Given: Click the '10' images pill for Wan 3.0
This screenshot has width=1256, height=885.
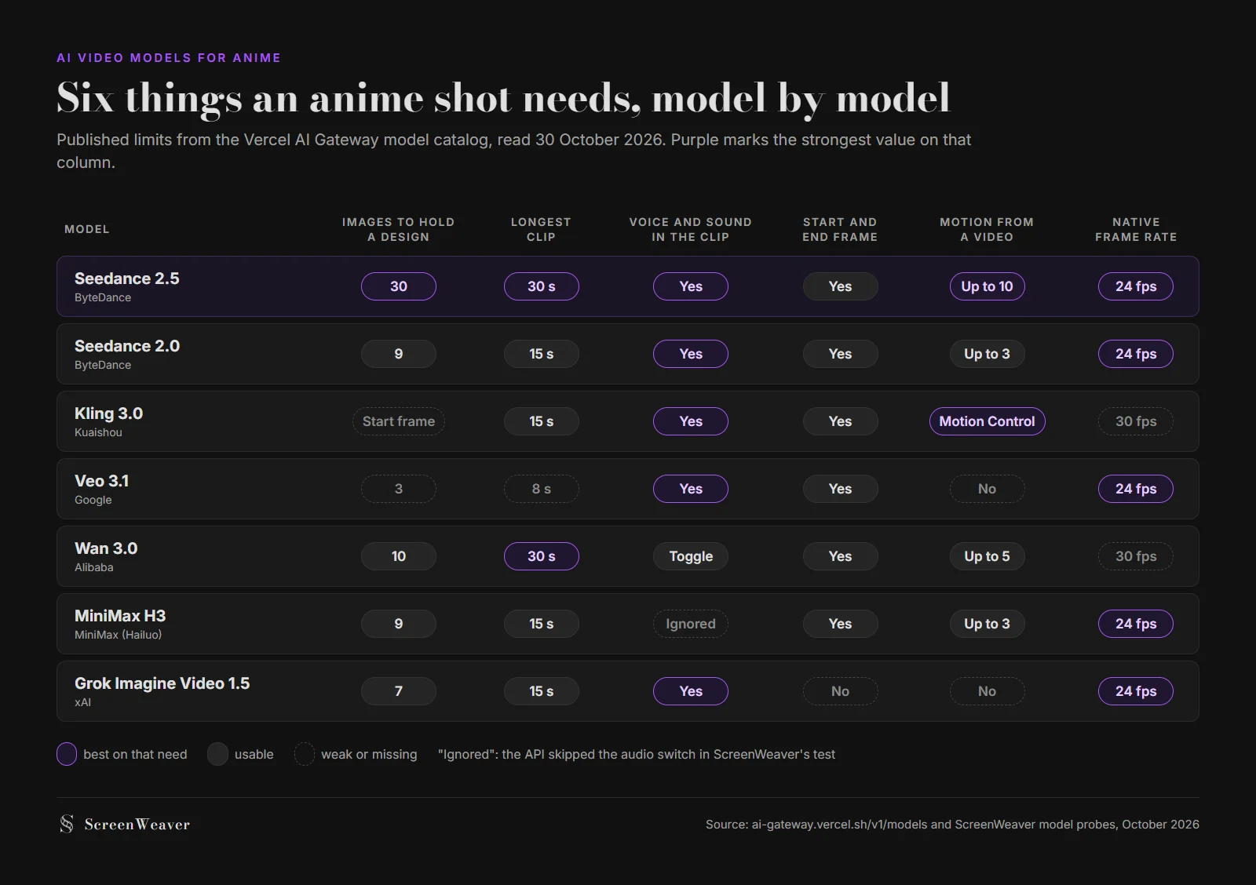Looking at the screenshot, I should (x=399, y=556).
